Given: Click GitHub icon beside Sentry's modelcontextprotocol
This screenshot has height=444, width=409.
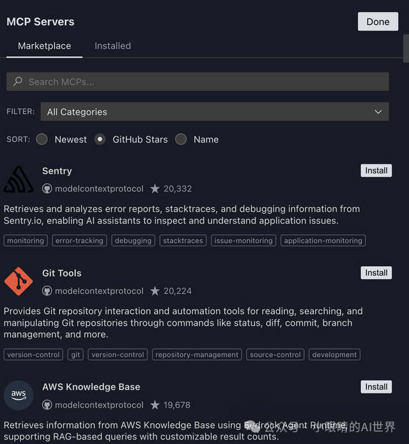Looking at the screenshot, I should click(x=47, y=189).
